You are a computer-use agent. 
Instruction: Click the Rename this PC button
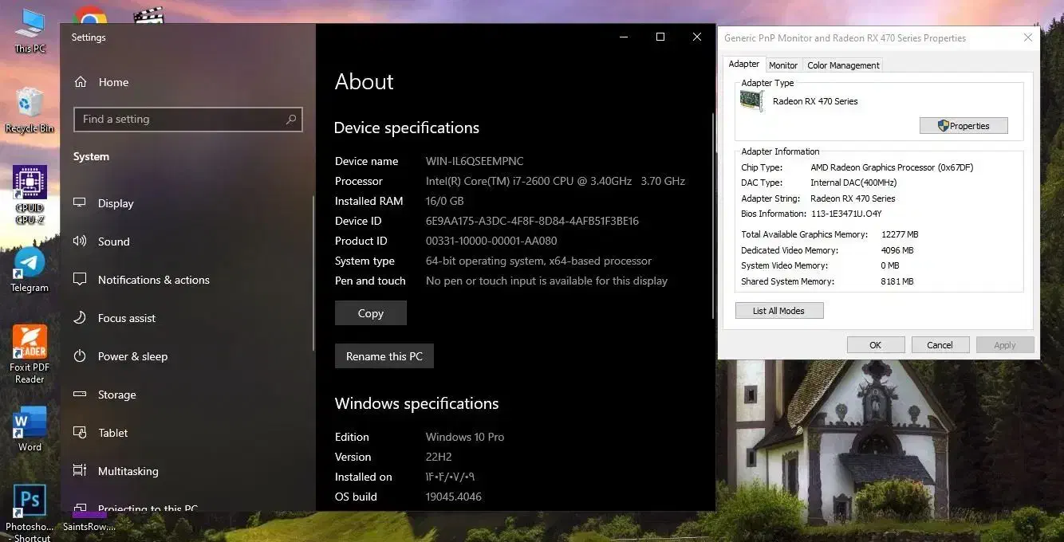tap(384, 356)
